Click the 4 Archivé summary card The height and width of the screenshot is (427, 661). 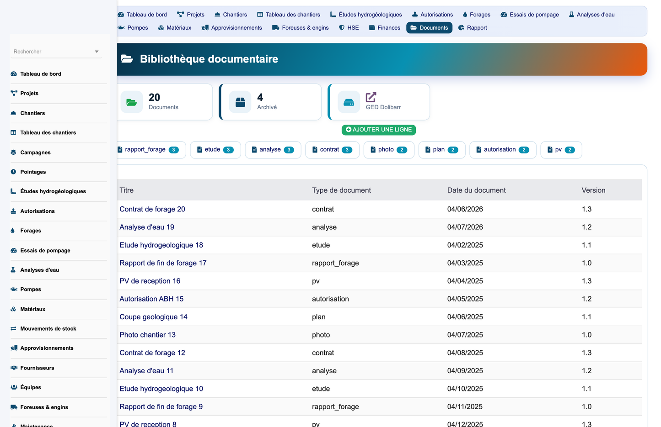[270, 102]
